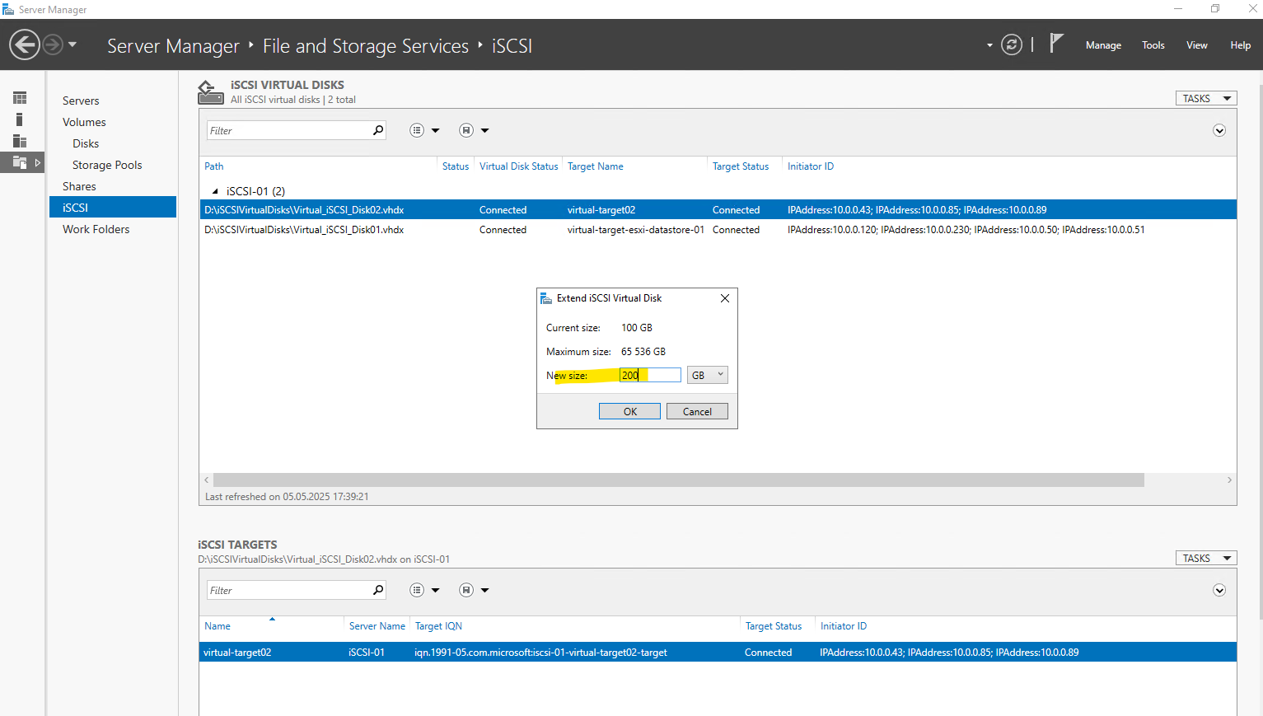Open the Disks page
1263x716 pixels.
(86, 143)
